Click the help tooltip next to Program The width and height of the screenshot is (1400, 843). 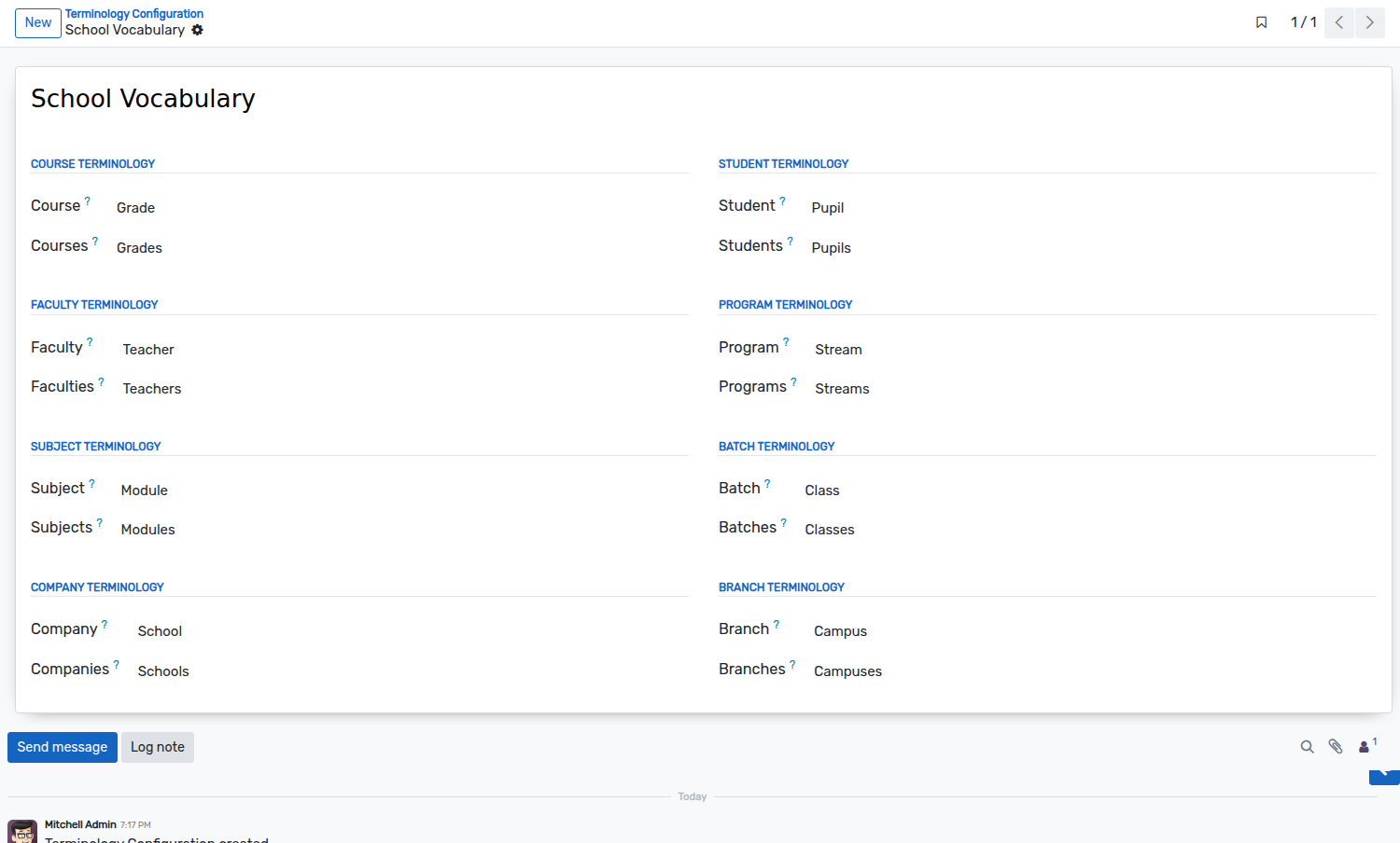pyautogui.click(x=786, y=342)
